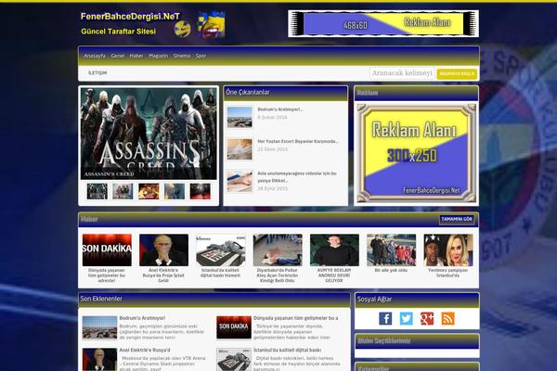Open Dünyada yaşanan tüm gelişmeler in Son Eklenenler

pos(296,318)
